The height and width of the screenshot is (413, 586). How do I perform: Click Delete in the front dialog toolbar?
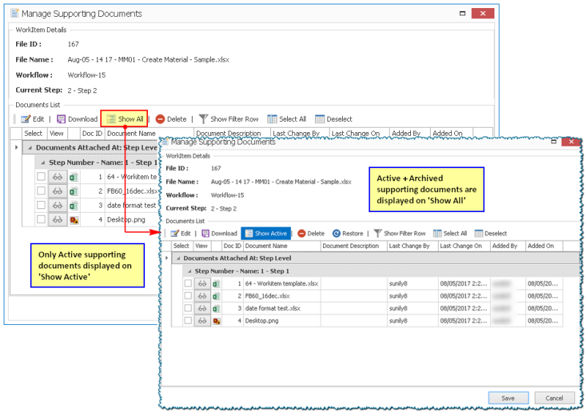click(311, 233)
